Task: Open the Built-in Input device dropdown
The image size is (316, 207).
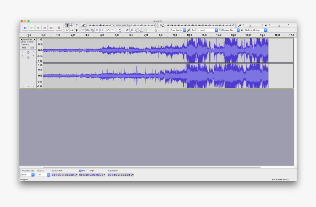Action: click(204, 30)
